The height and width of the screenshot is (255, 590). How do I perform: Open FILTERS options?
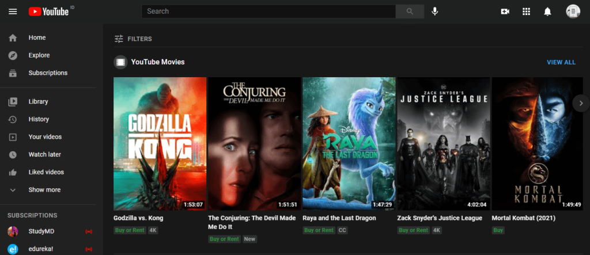coord(139,39)
